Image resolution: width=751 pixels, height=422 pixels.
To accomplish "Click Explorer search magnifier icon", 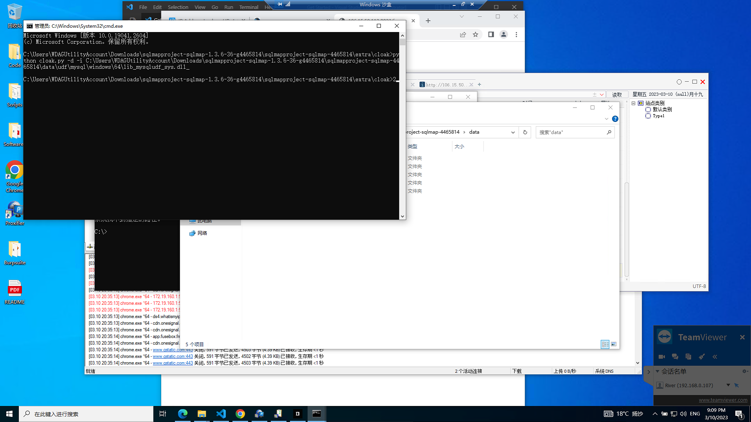I will click(x=609, y=132).
